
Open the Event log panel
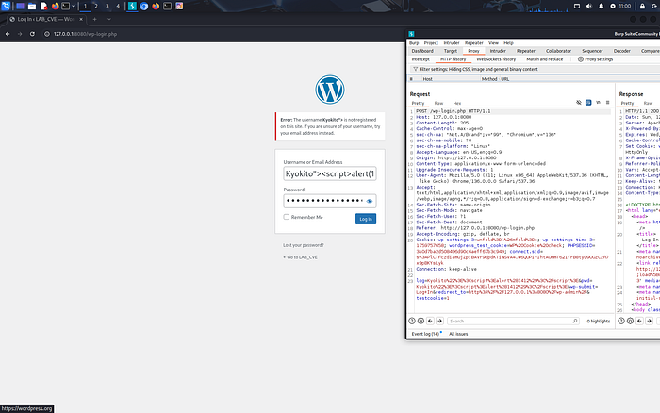pos(425,334)
